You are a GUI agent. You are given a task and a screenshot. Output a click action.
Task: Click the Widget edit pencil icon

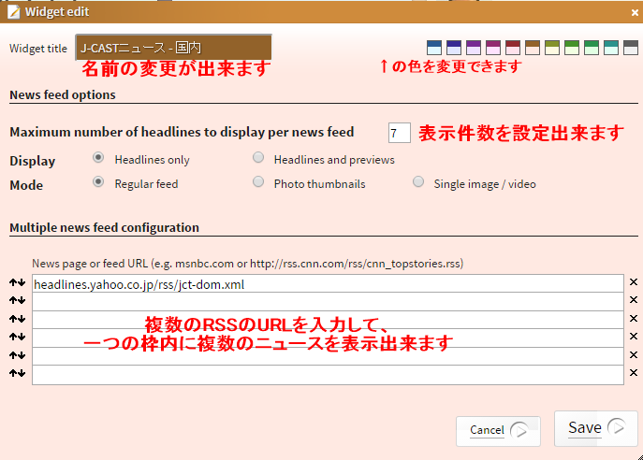pyautogui.click(x=13, y=12)
